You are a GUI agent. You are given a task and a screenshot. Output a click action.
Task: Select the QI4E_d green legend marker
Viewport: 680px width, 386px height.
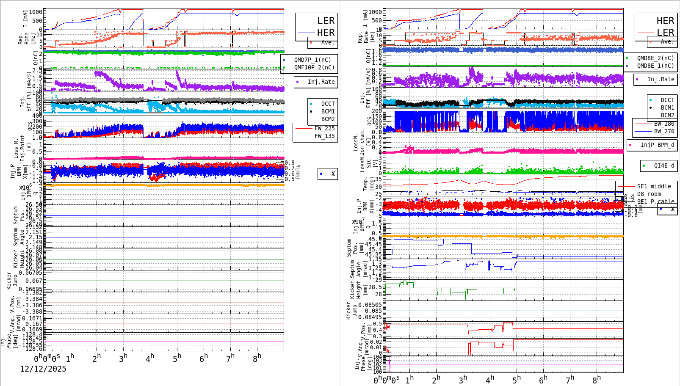[x=644, y=166]
